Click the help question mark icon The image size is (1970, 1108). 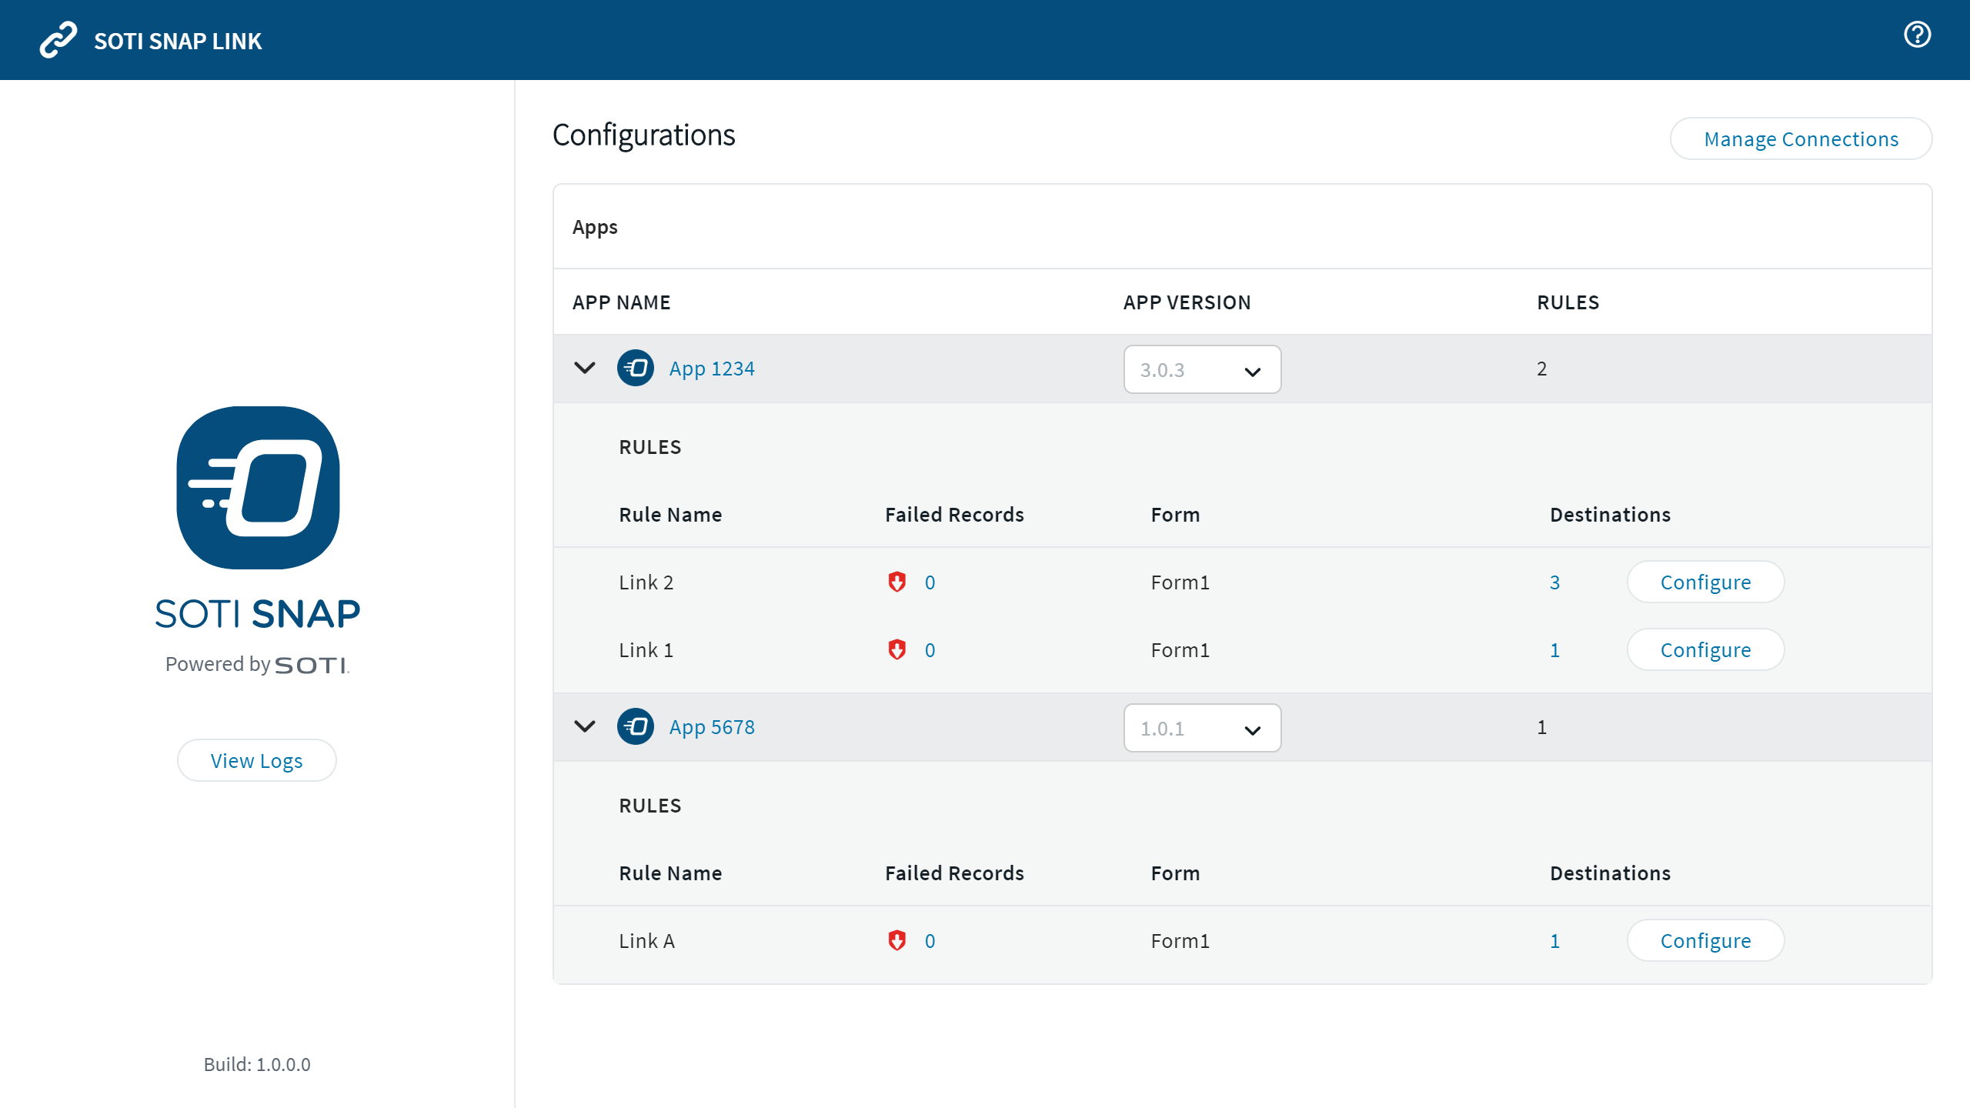point(1917,35)
